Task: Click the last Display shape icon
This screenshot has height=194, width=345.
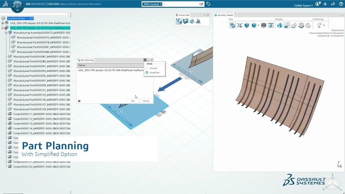Action: [x=308, y=25]
